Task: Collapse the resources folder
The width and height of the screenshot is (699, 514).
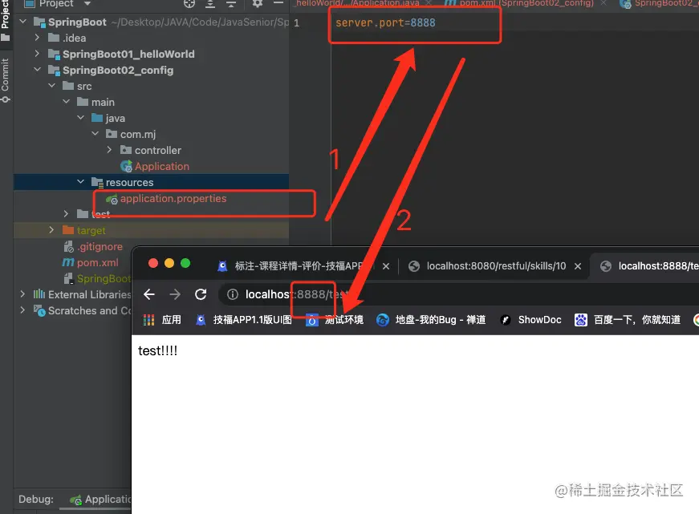Action: coord(81,182)
